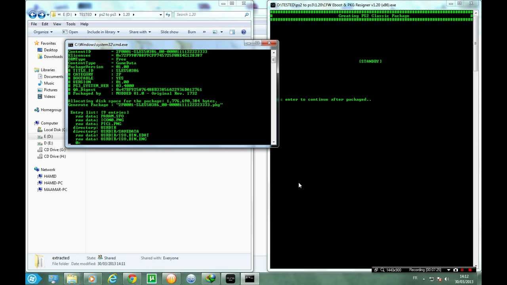
Task: Click the Open toolbar button
Action: tap(70, 32)
